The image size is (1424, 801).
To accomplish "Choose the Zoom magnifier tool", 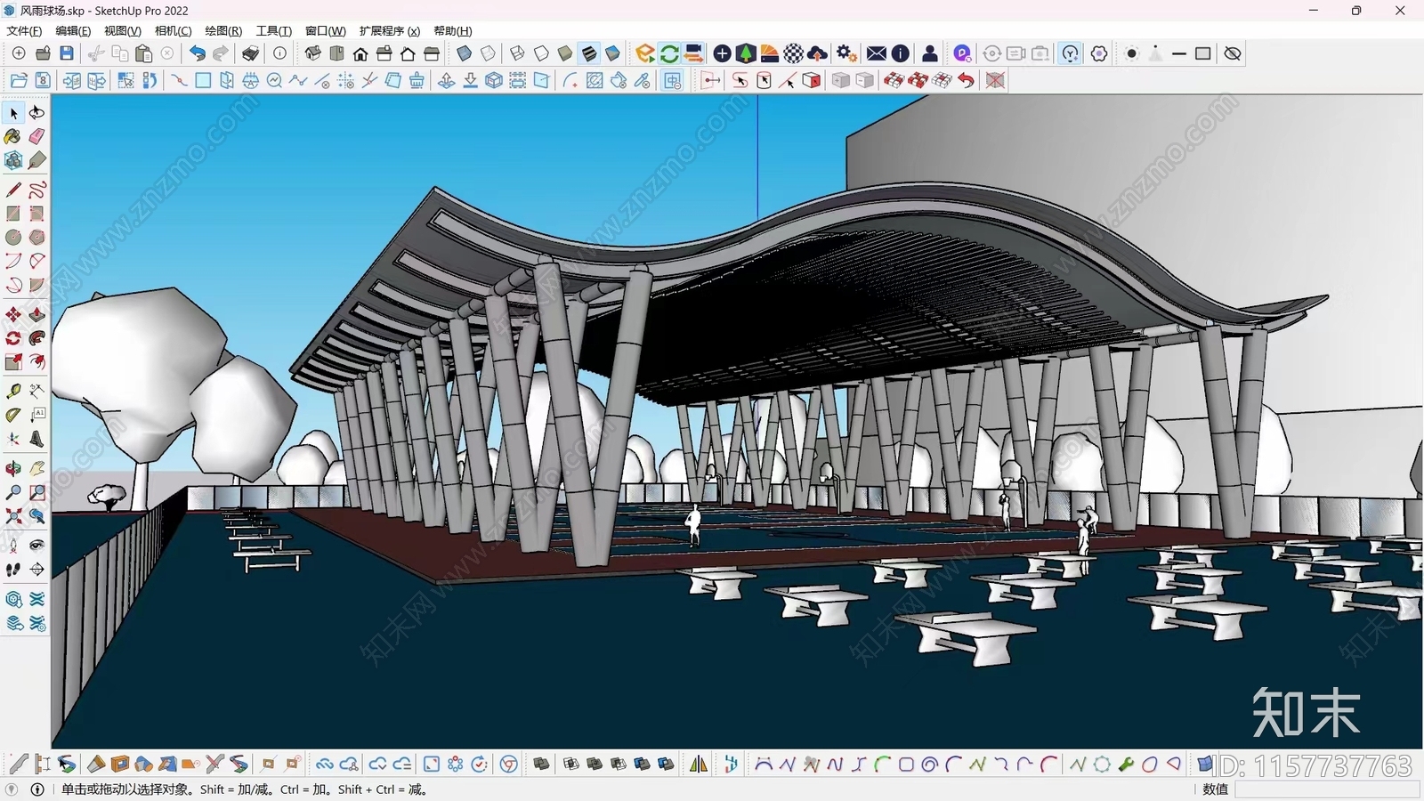I will click(13, 492).
